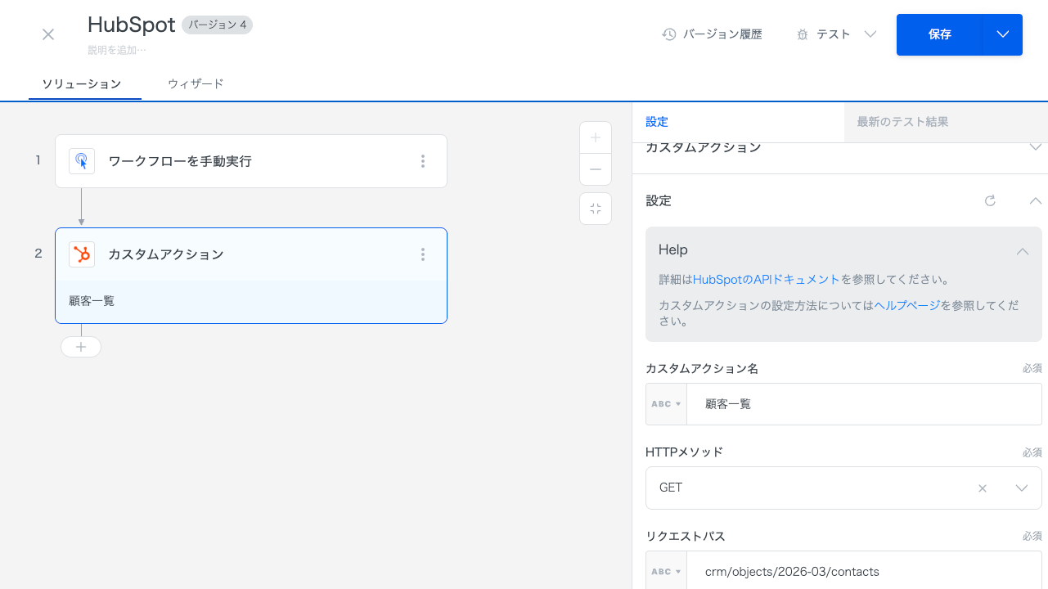
Task: Add a new step with plus button
Action: (81, 347)
